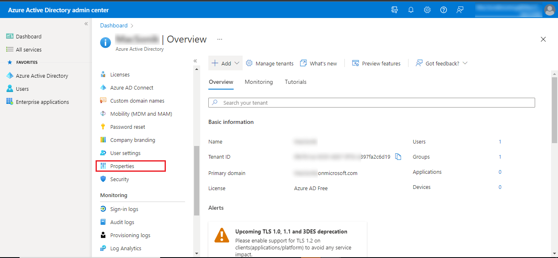Click the Dashboard breadcrumb link
This screenshot has height=258, width=558.
coord(114,25)
